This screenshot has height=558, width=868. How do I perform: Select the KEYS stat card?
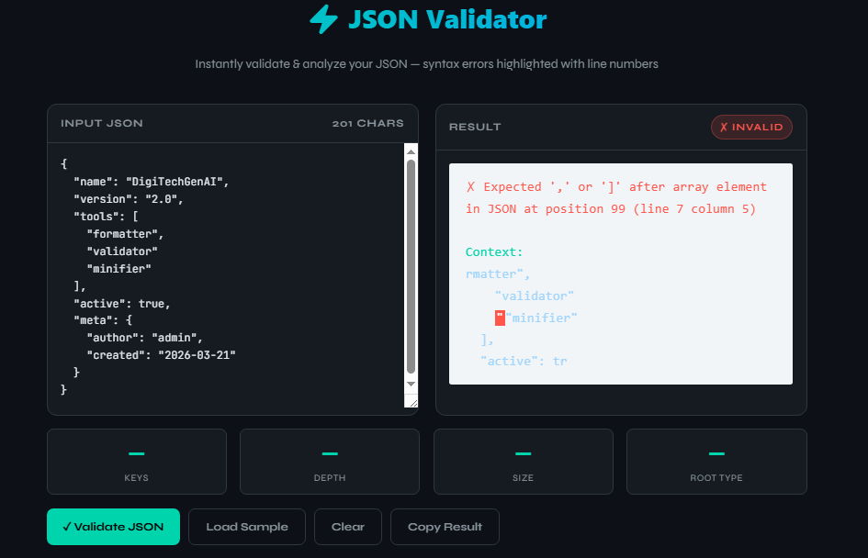click(x=136, y=462)
